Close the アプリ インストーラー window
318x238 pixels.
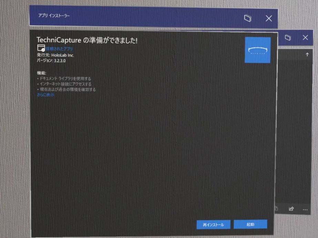(268, 19)
